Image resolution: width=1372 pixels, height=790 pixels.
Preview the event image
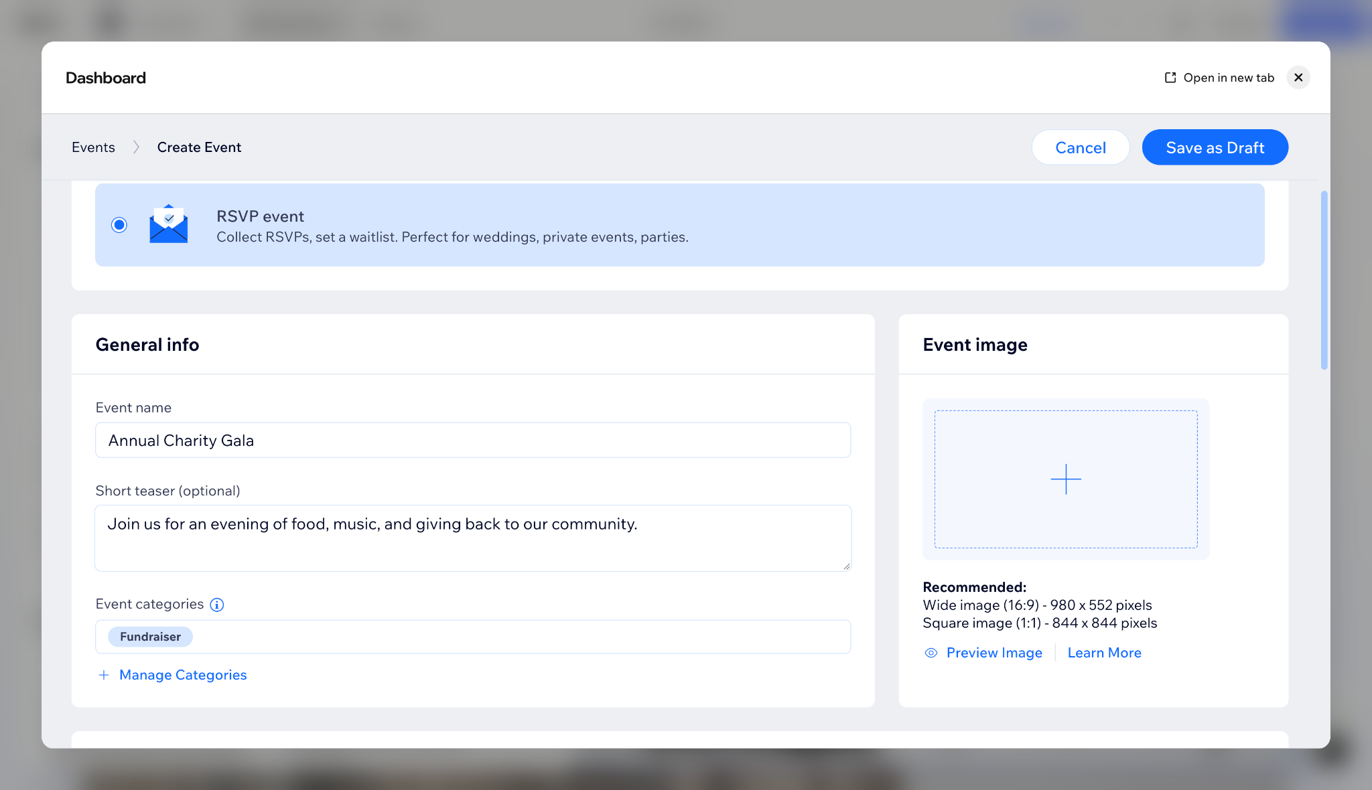click(x=994, y=653)
